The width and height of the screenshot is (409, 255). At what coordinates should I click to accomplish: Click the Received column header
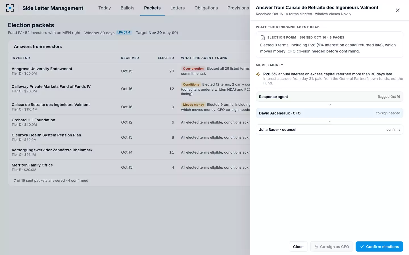130,58
